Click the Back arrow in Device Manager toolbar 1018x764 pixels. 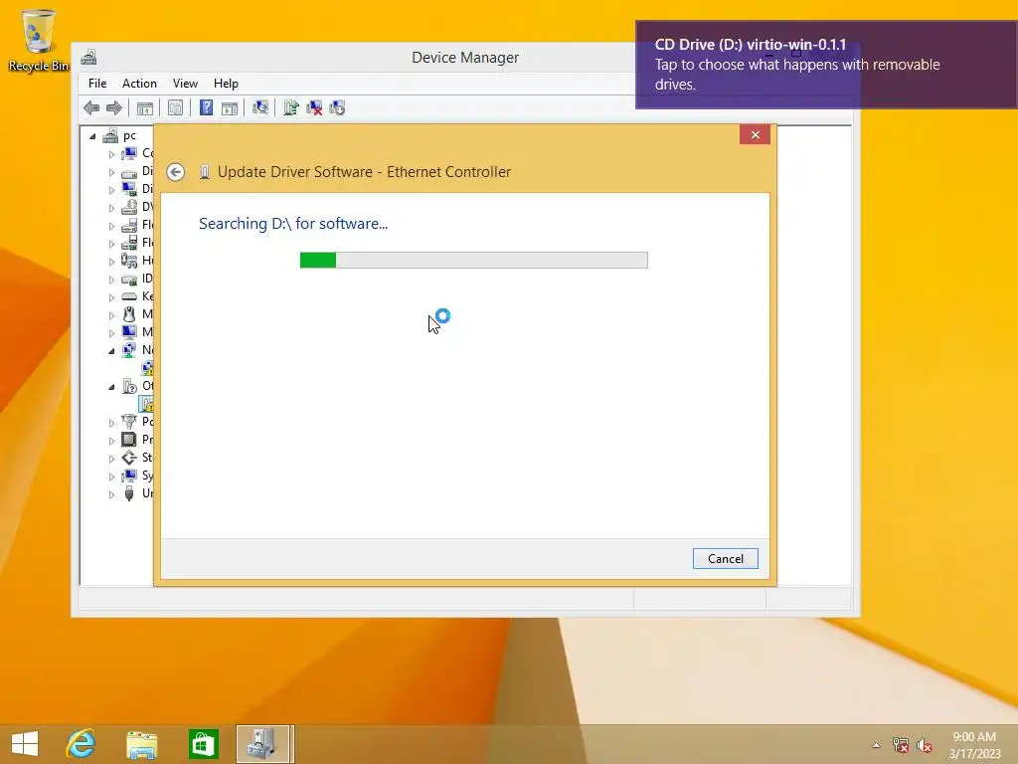click(91, 107)
